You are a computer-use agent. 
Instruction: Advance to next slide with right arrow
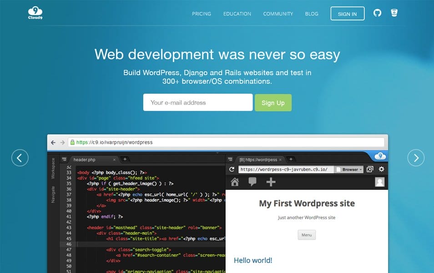point(416,158)
